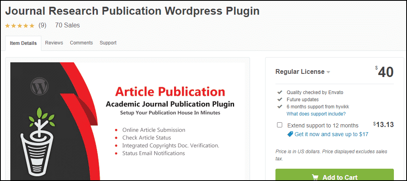Viewport: 407px width, 181px height.
Task: Click Integrated Copyrights Doc. Verification text
Action: 171,145
